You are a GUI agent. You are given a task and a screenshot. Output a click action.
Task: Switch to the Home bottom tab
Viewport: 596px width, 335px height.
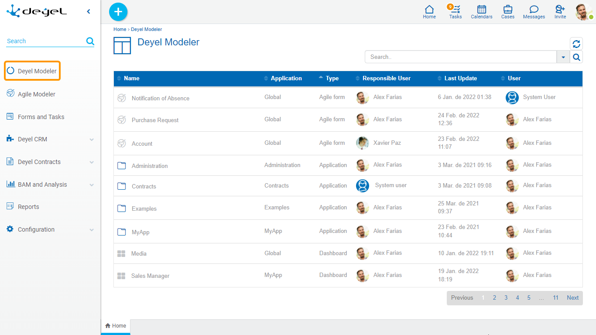point(116,326)
